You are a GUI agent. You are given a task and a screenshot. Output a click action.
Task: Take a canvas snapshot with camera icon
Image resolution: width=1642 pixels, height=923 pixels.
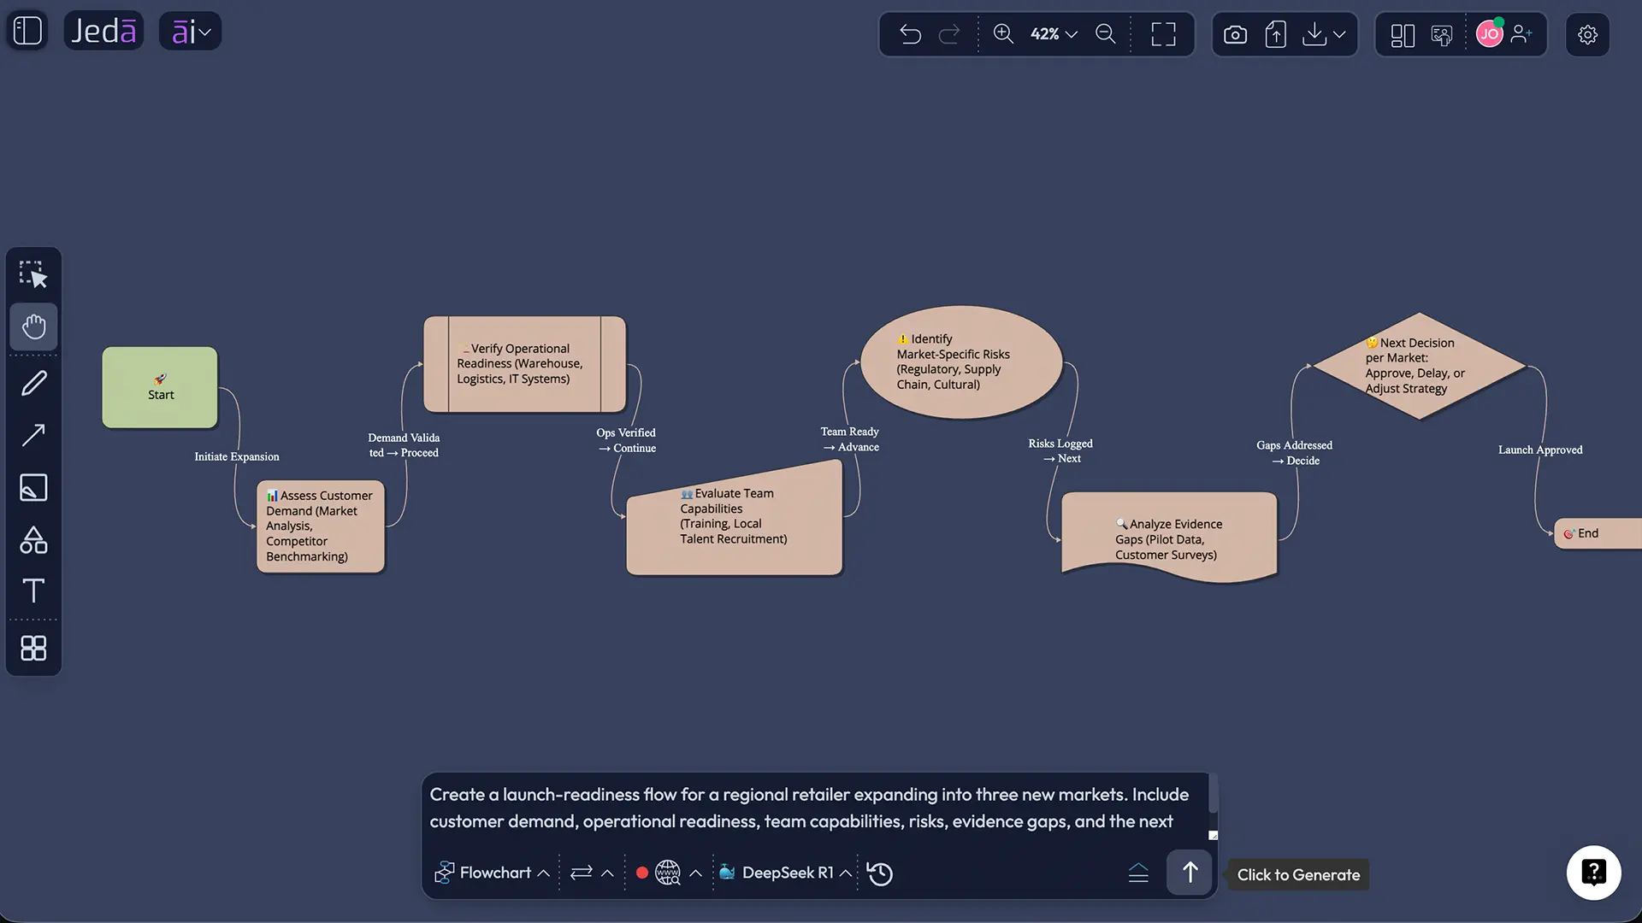(1235, 35)
